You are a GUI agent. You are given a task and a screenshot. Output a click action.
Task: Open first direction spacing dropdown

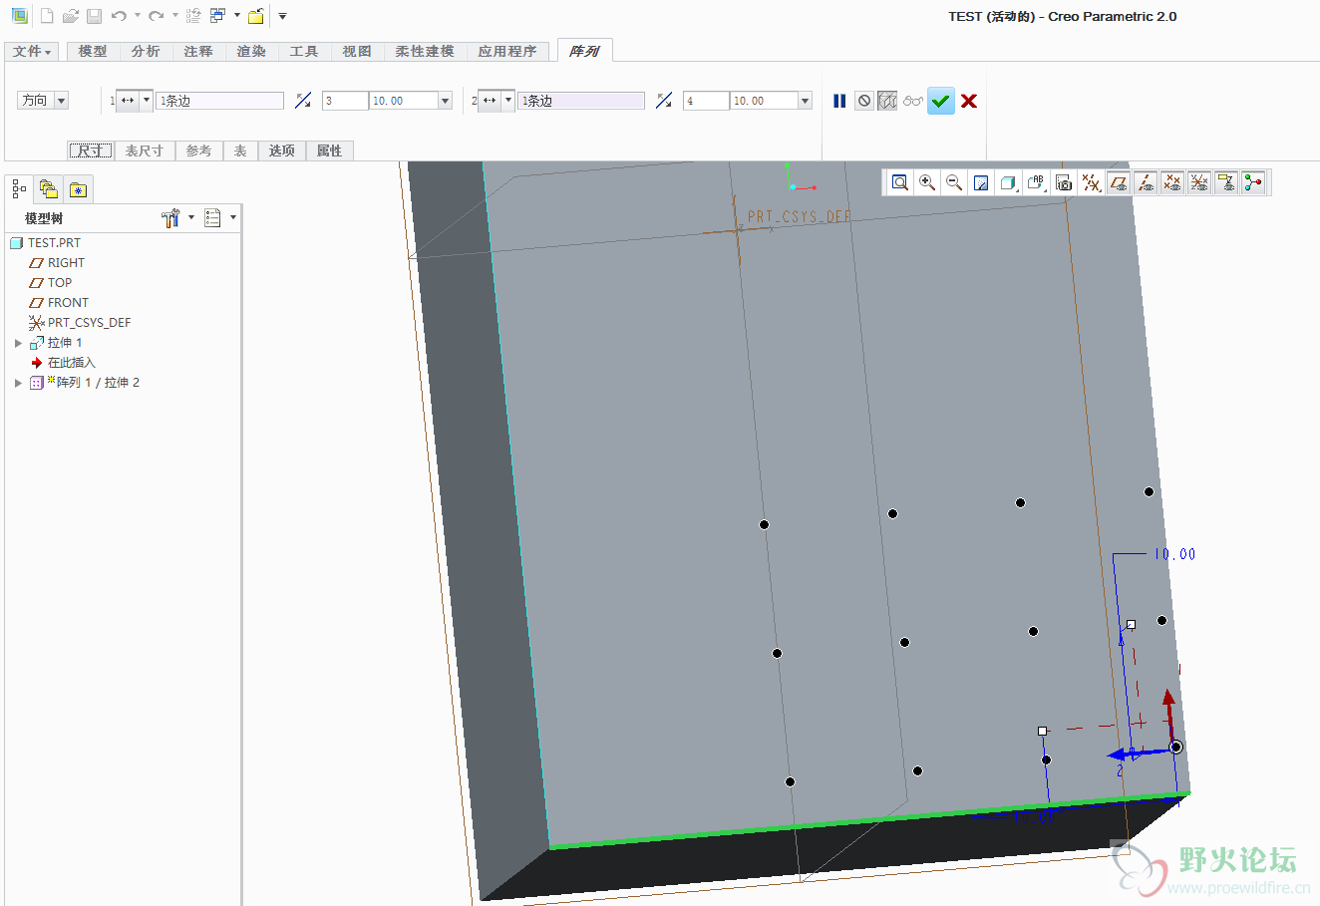(445, 101)
